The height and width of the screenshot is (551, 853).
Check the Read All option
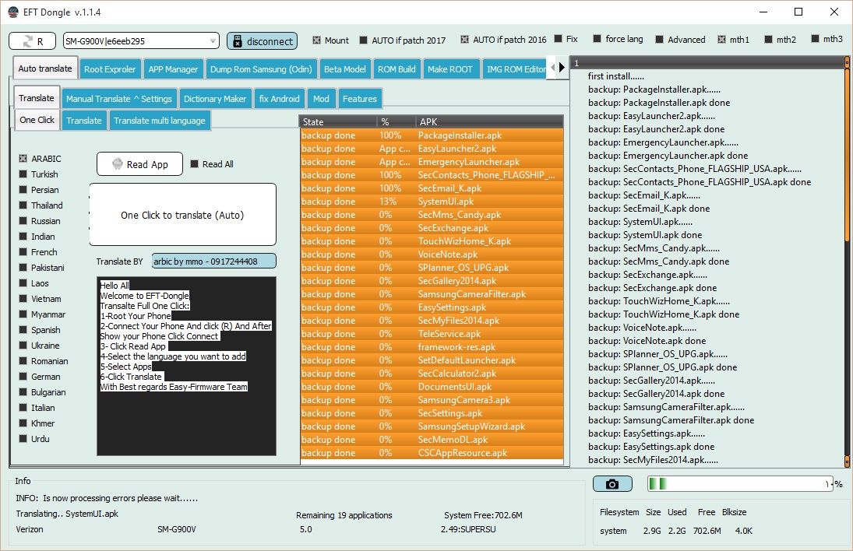(x=194, y=164)
